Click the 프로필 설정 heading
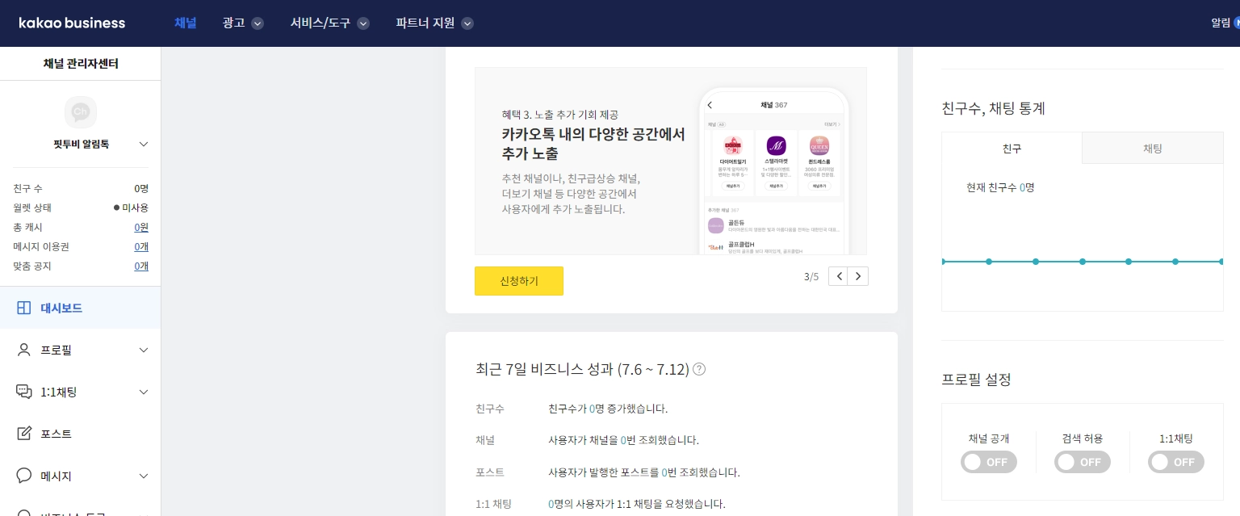The width and height of the screenshot is (1240, 516). 976,379
